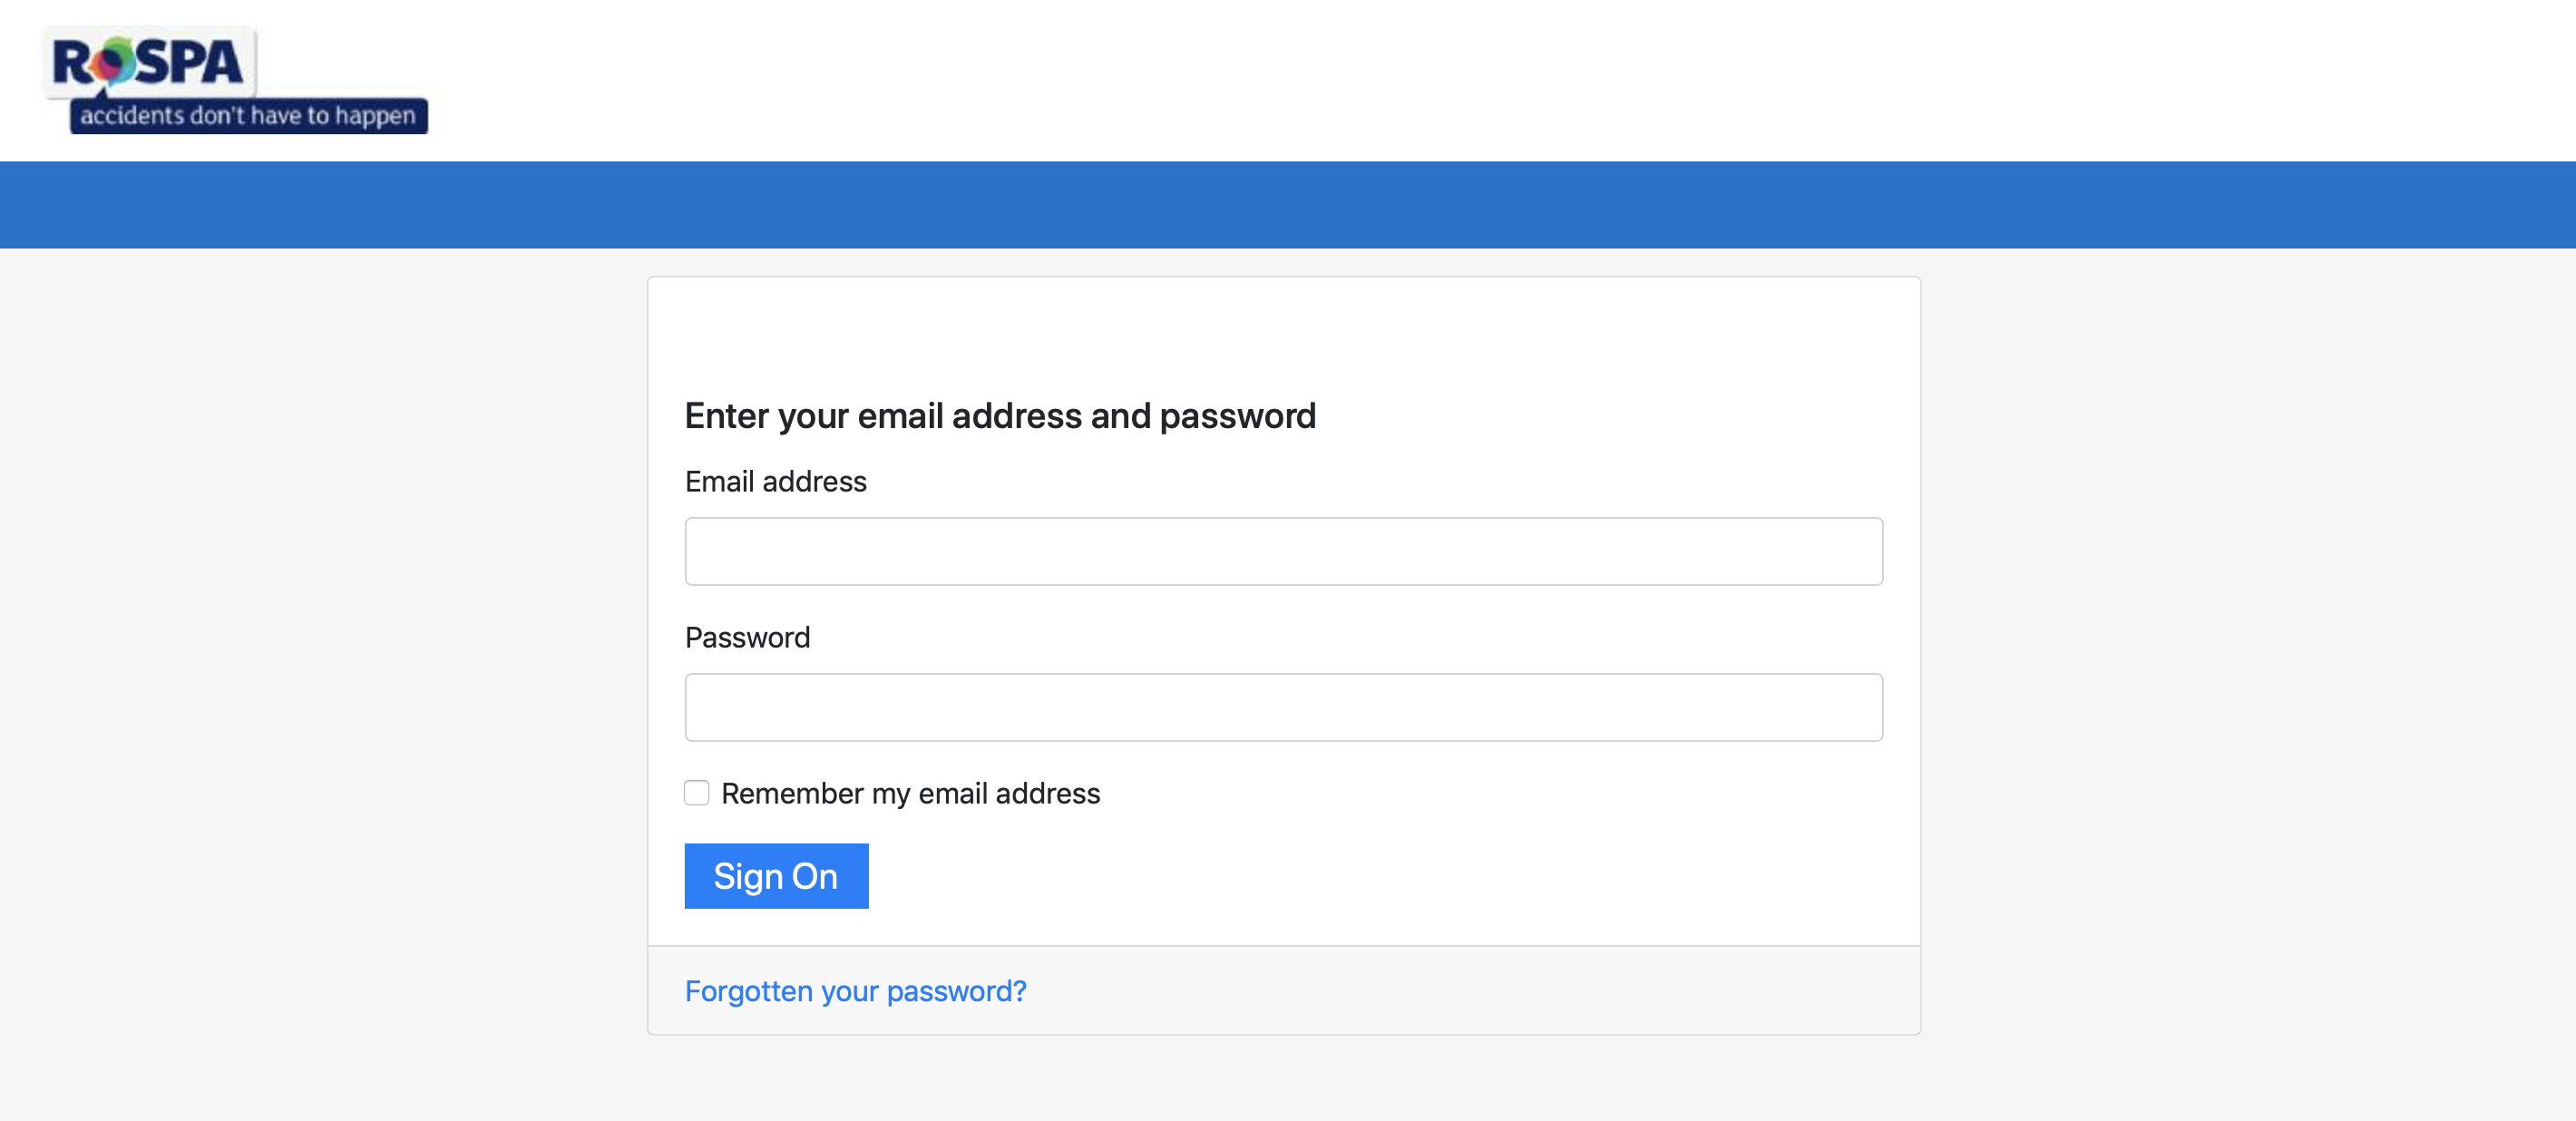Click the "Enter your email address and password" heading
The height and width of the screenshot is (1121, 2576).
click(x=1000, y=416)
